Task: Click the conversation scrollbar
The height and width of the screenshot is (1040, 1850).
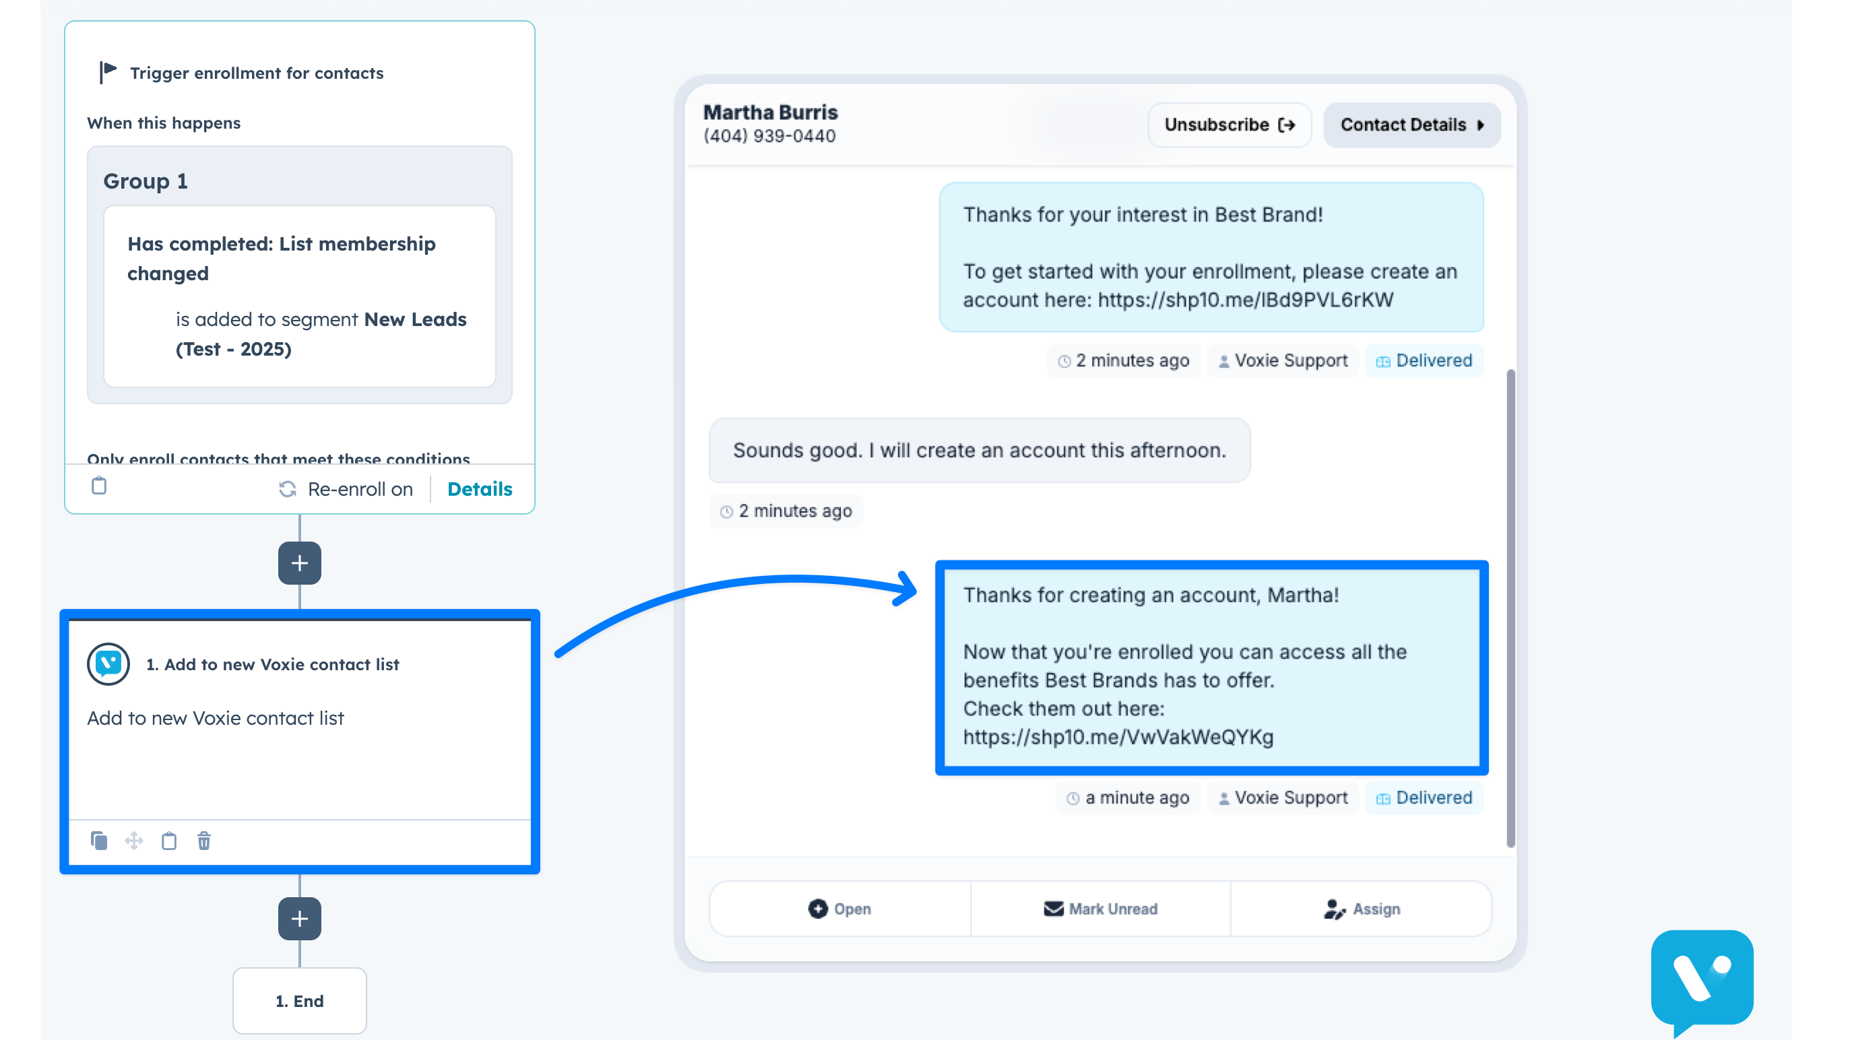Action: [x=1510, y=609]
